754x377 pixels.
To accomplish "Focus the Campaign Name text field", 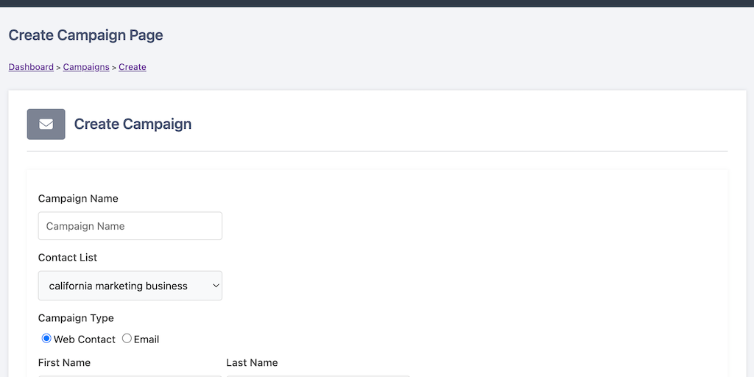I will (130, 226).
